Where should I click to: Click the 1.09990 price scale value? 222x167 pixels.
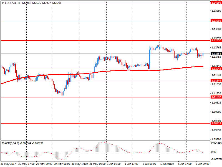pos(216,130)
